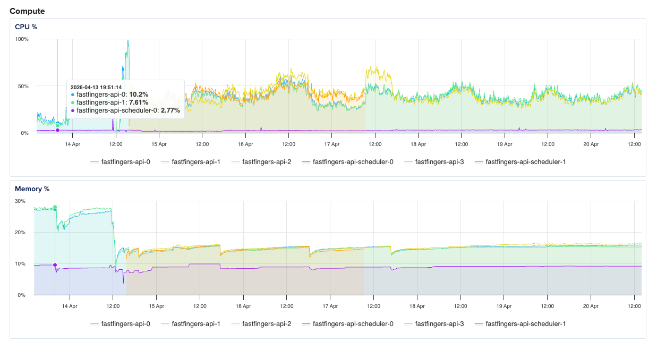
Task: Click the Compute section heading
Action: 27,11
